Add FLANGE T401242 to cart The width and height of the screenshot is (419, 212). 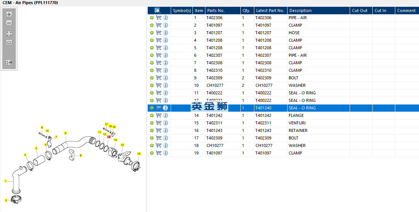[x=159, y=115]
